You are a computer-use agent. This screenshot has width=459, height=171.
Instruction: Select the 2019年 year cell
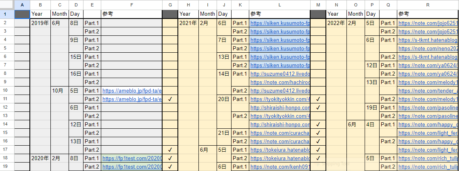point(40,23)
